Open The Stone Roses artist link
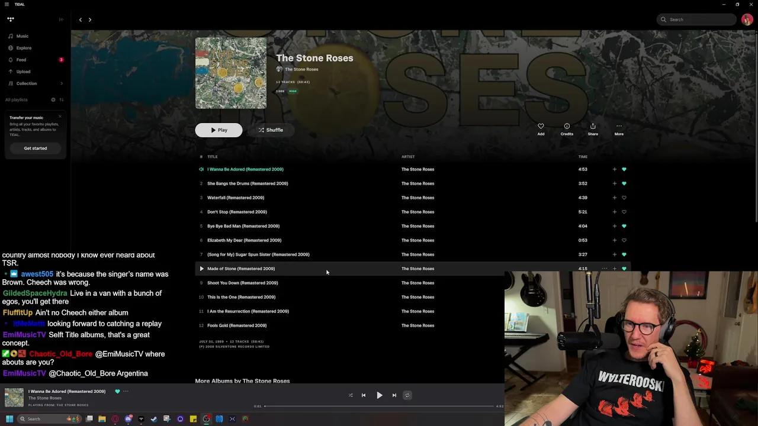Viewport: 758px width, 426px height. (301, 69)
